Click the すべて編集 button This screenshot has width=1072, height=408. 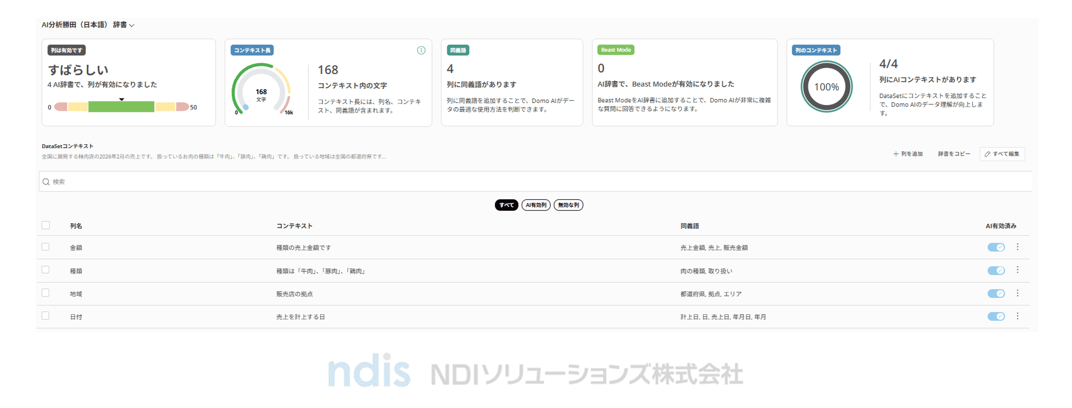pos(1002,154)
